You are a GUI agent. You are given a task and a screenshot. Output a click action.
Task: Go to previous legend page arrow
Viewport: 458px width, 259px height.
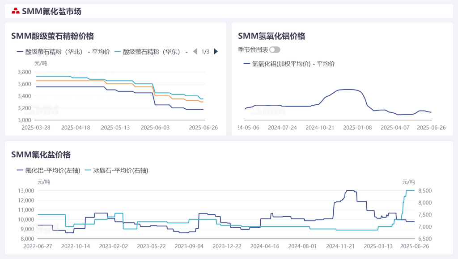point(195,52)
